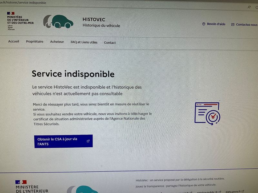
Task: Open the data.gouv.fr footer link
Action: (235, 191)
